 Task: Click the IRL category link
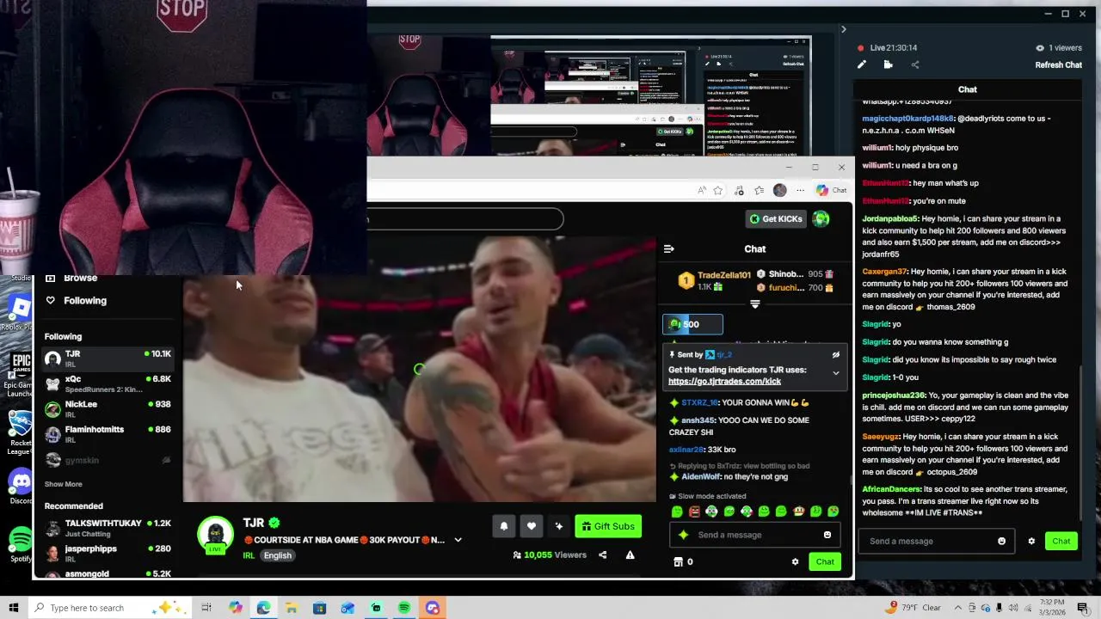tap(249, 555)
